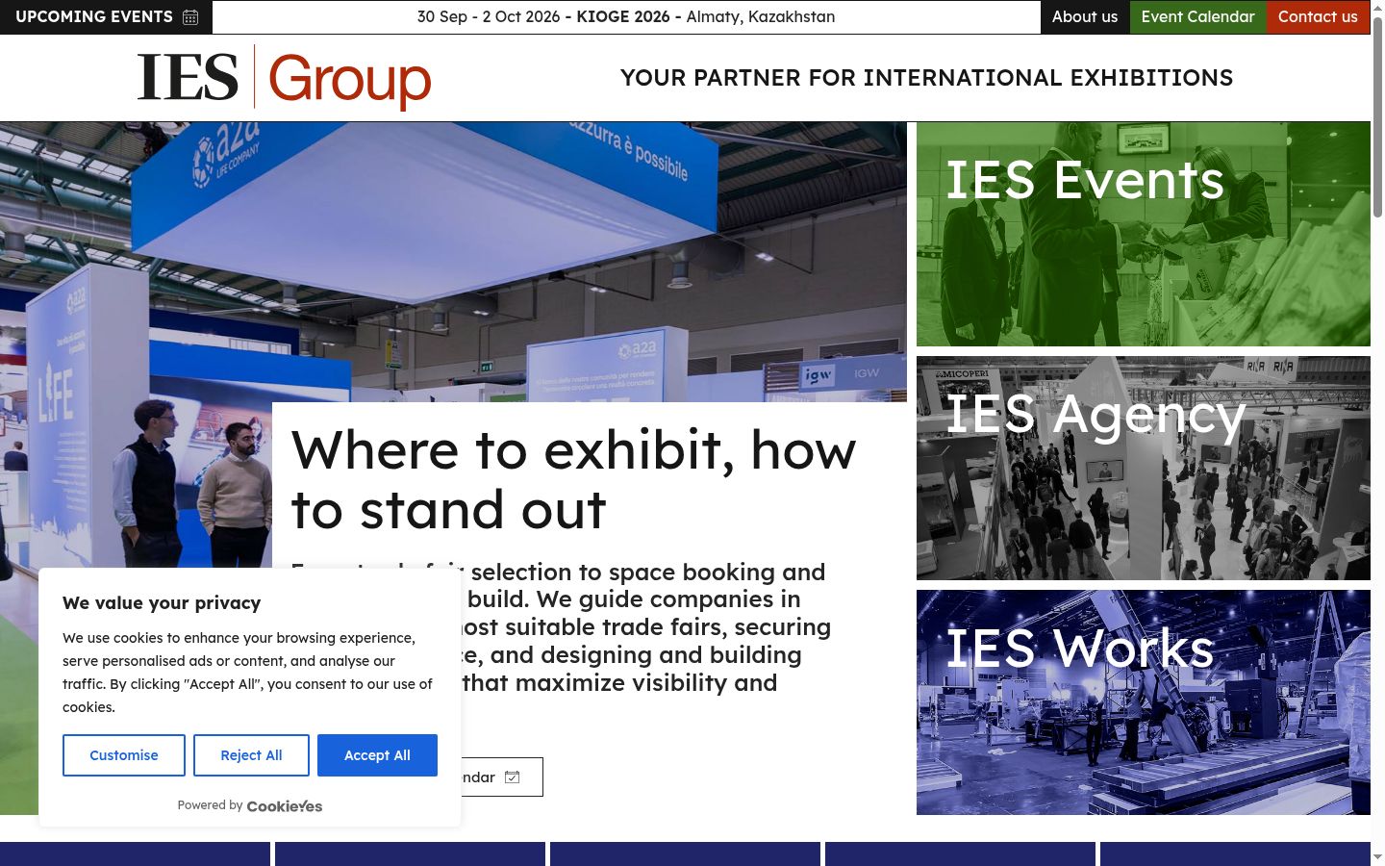Accept all cookies
The height and width of the screenshot is (866, 1385).
click(x=377, y=755)
